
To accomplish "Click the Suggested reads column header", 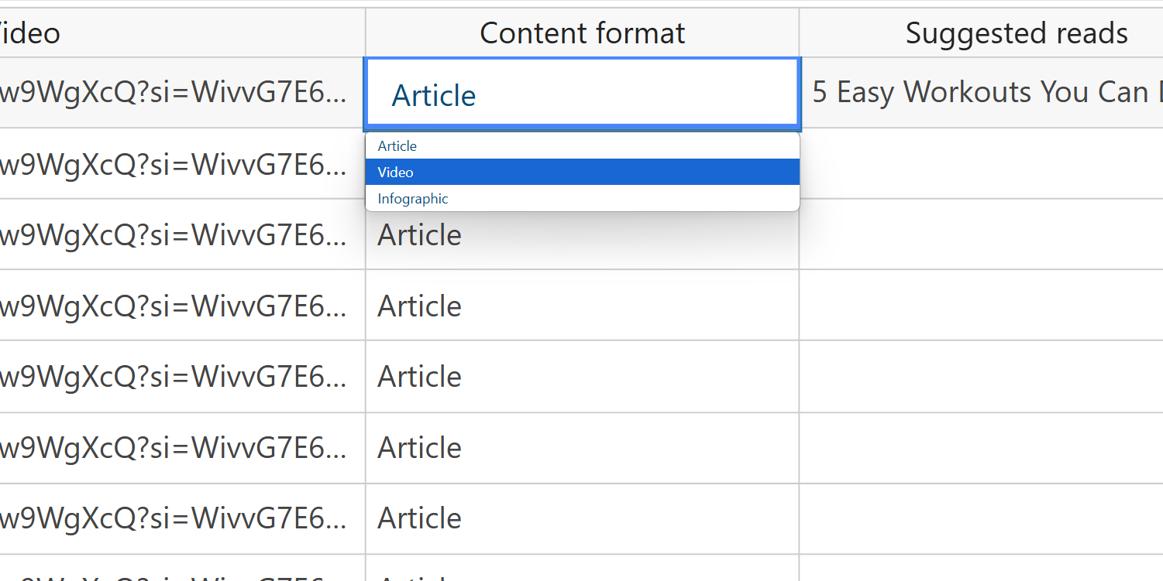I will (981, 33).
